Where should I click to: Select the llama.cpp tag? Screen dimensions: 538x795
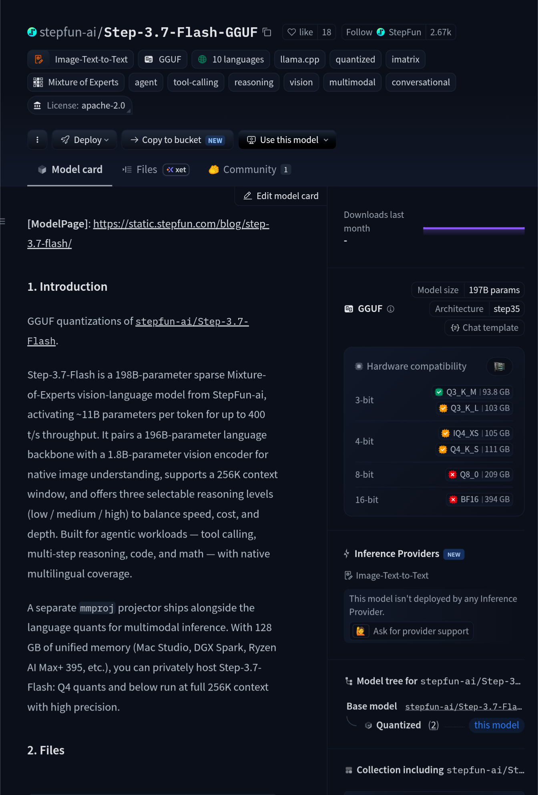pyautogui.click(x=300, y=59)
